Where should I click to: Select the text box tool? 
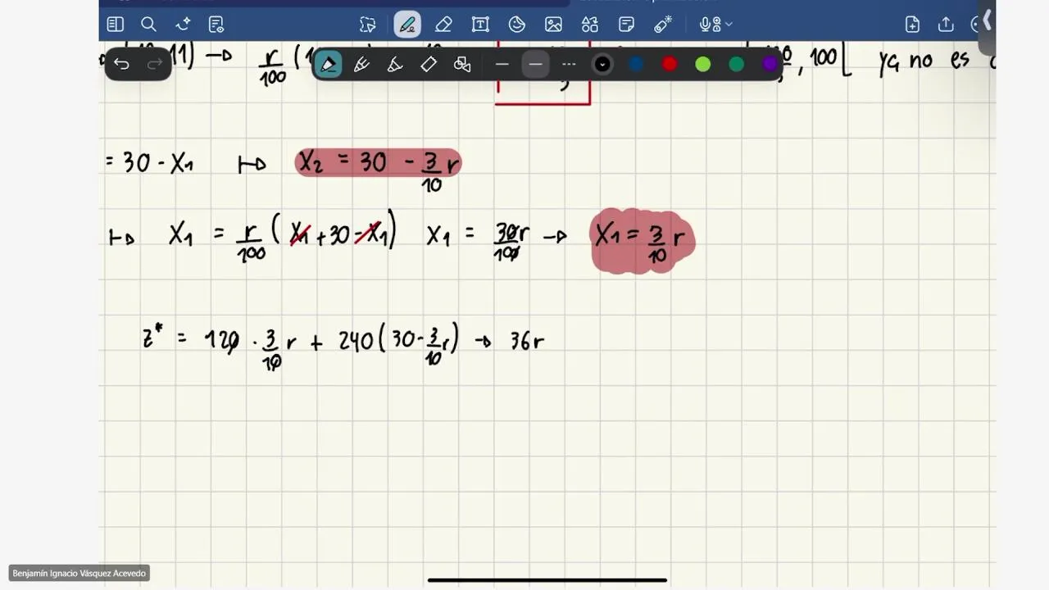pos(480,25)
